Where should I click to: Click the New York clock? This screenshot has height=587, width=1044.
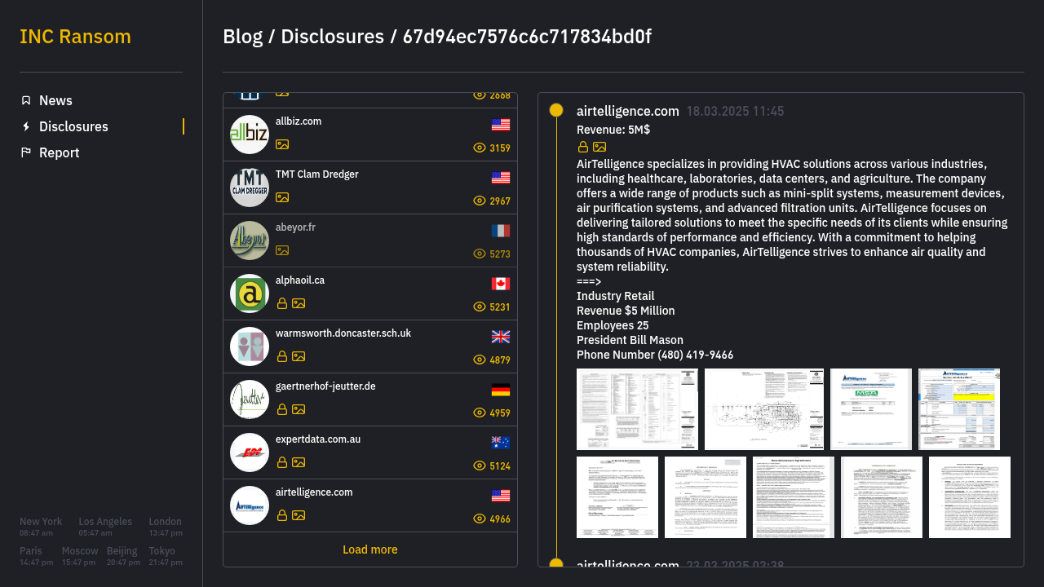pyautogui.click(x=41, y=527)
